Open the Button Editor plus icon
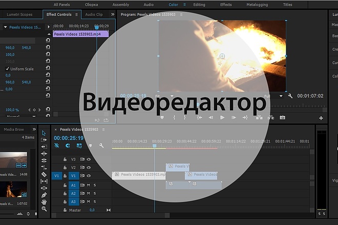The height and width of the screenshot is (225, 338). (x=321, y=118)
